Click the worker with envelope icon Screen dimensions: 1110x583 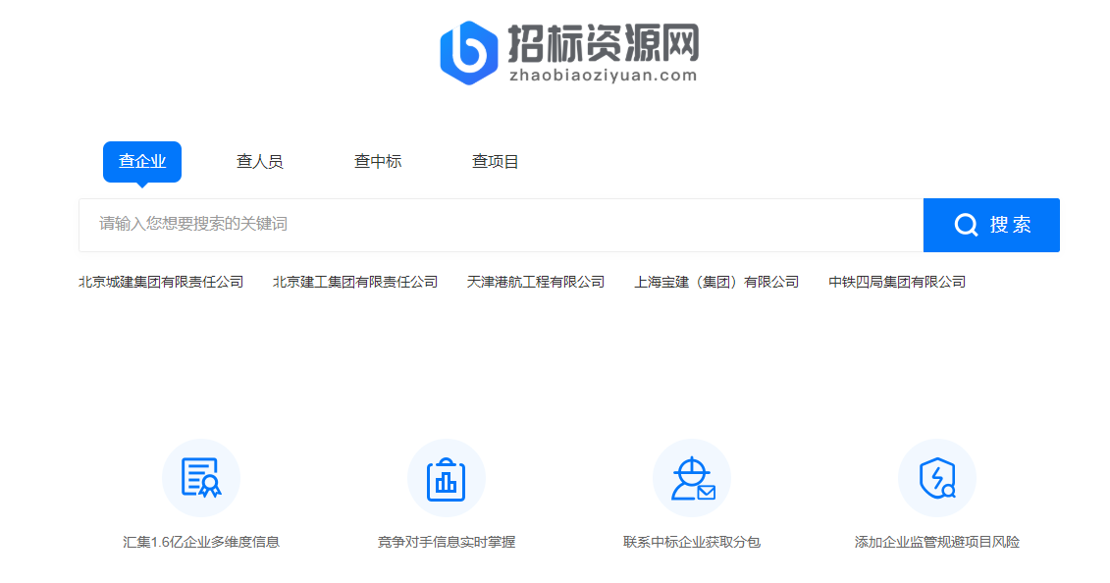pyautogui.click(x=692, y=478)
